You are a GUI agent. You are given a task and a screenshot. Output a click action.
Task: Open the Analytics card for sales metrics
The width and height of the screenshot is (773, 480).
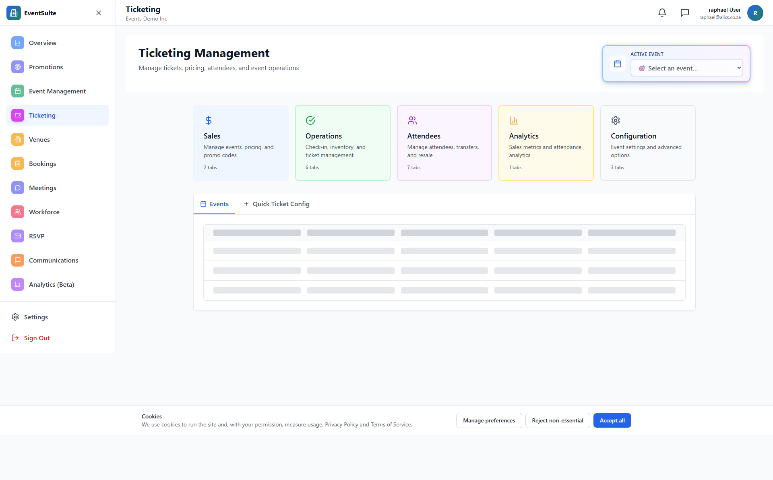click(x=546, y=143)
